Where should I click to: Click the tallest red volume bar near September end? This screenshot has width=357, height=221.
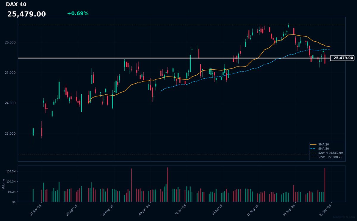point(325,185)
